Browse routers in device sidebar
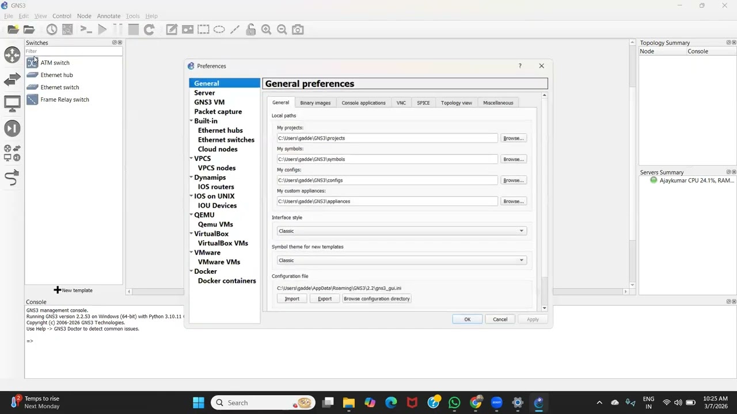The width and height of the screenshot is (737, 414). click(12, 55)
